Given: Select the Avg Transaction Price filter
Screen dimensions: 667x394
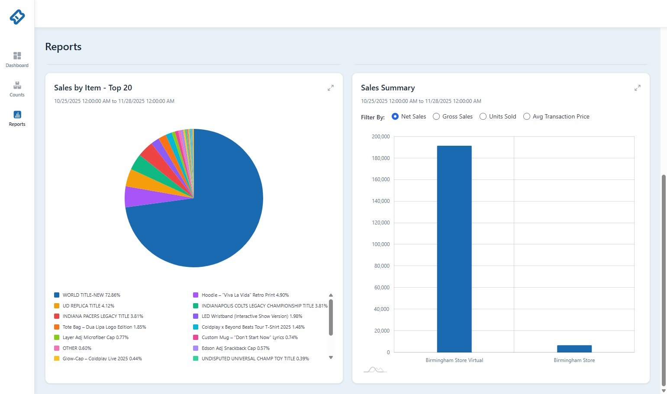Looking at the screenshot, I should (527, 116).
